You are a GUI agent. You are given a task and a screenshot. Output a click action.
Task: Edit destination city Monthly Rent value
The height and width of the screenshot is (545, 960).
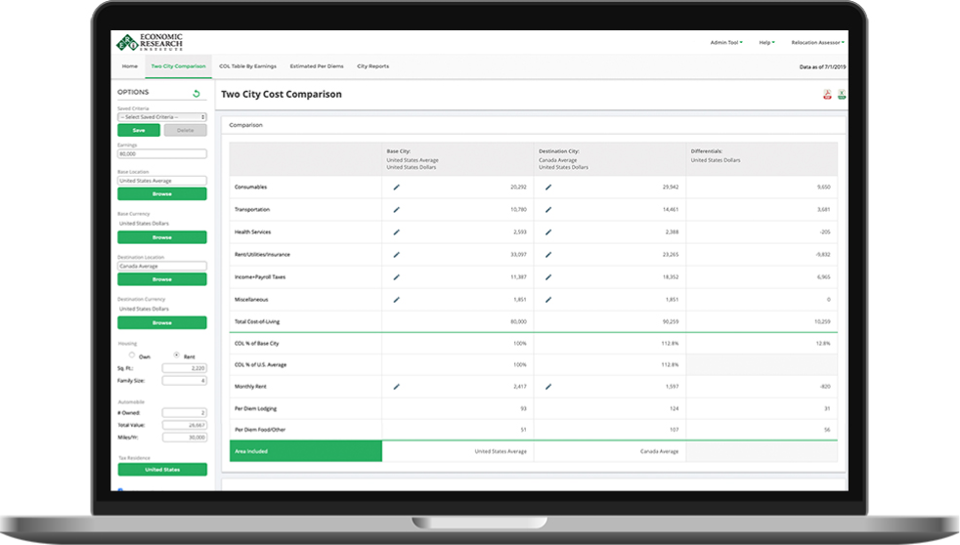click(548, 387)
